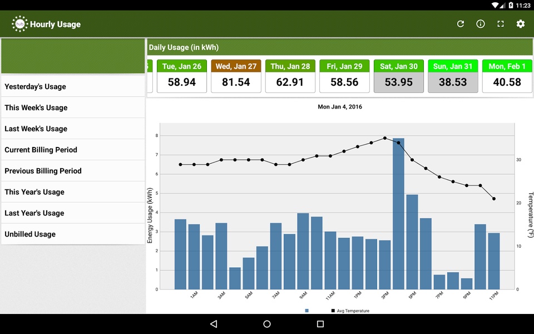Select Sun, Jan 31 daily card
Image resolution: width=534 pixels, height=334 pixels.
(453, 76)
